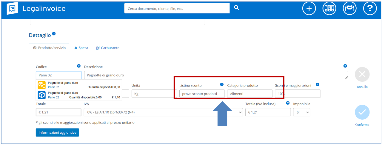The image size is (382, 145).
Task: Select the Prodotto/servizio tab
Action: (49, 48)
